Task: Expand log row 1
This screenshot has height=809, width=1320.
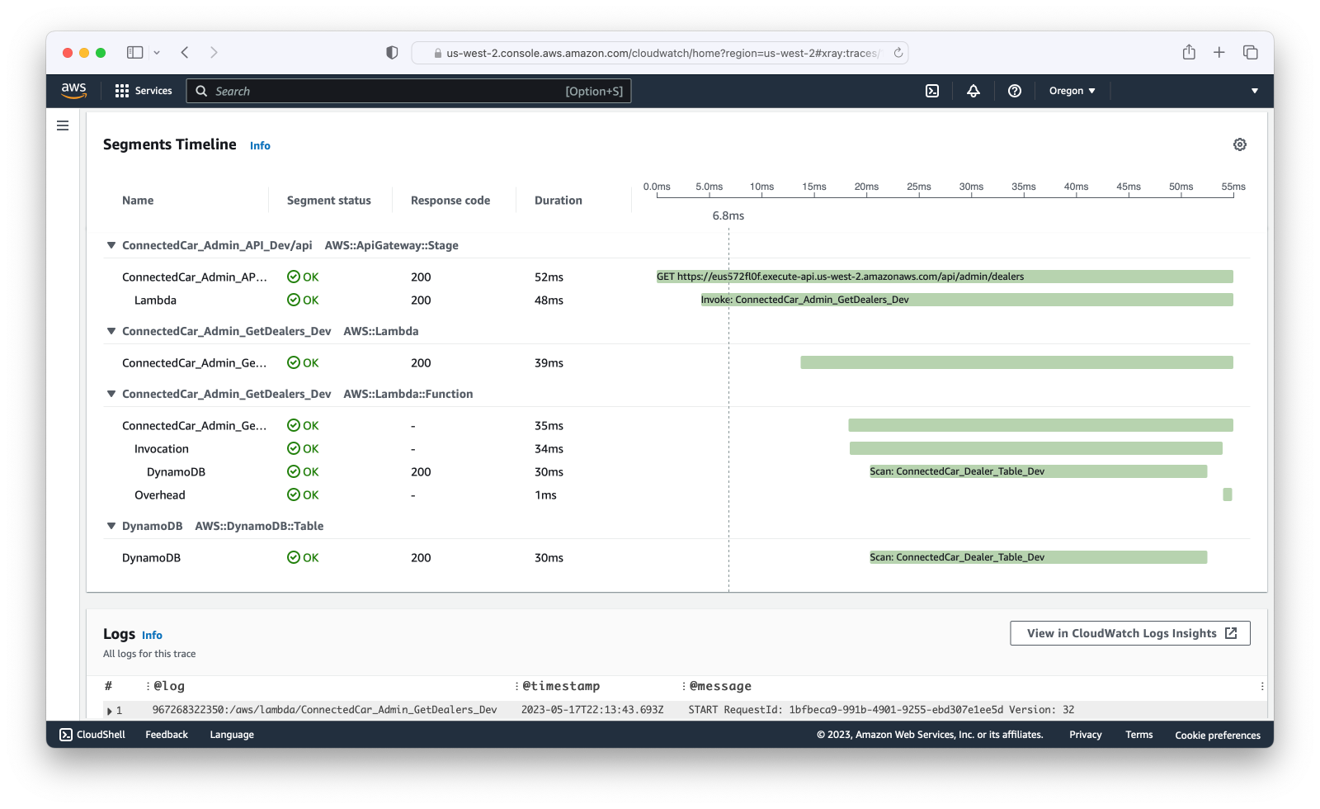Action: [x=110, y=711]
